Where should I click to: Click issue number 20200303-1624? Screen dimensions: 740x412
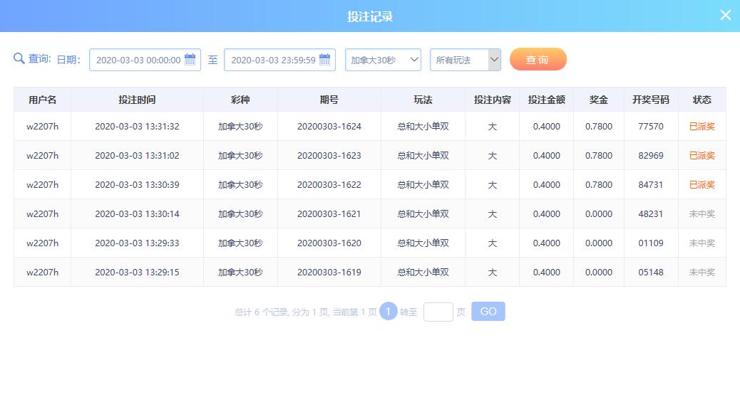(x=329, y=126)
